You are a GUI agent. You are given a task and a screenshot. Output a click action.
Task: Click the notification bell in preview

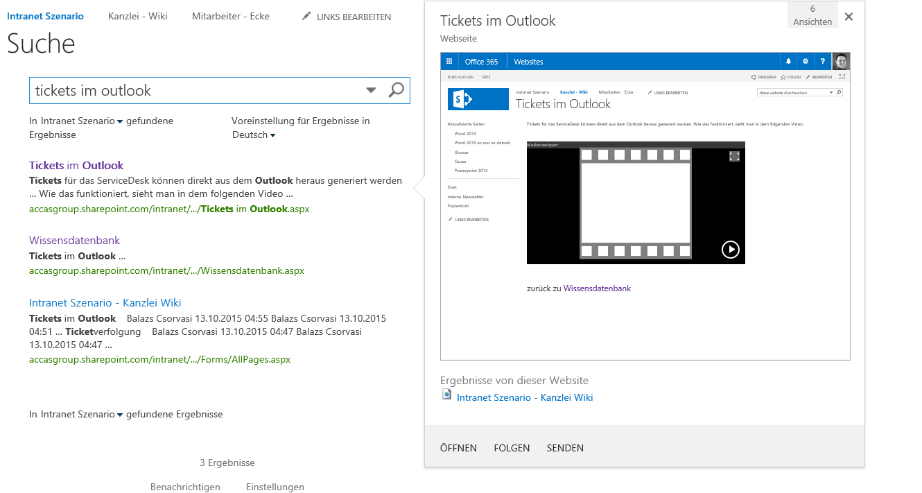point(788,62)
